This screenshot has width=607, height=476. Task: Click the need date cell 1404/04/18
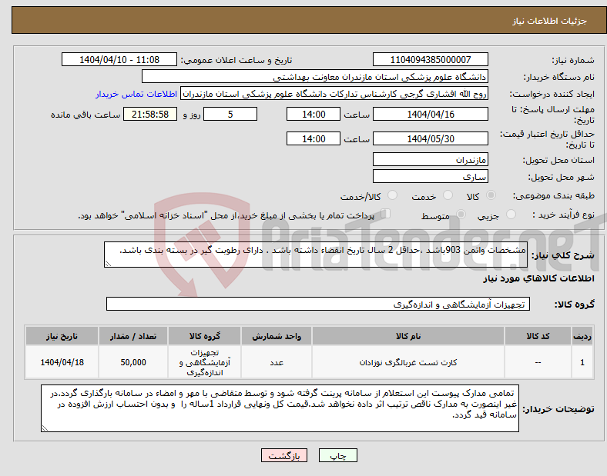click(x=62, y=362)
